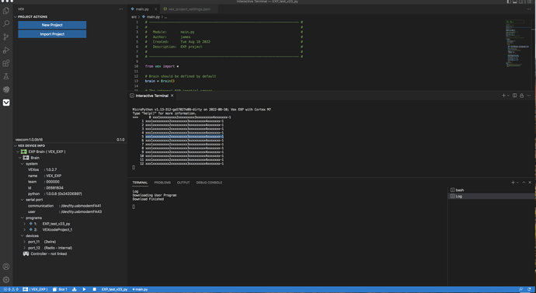Open VEX sidebar more actions ellipsis
This screenshot has width=536, height=293.
click(x=120, y=9)
